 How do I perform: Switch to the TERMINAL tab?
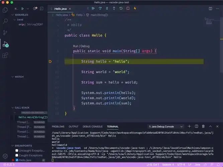113,127
